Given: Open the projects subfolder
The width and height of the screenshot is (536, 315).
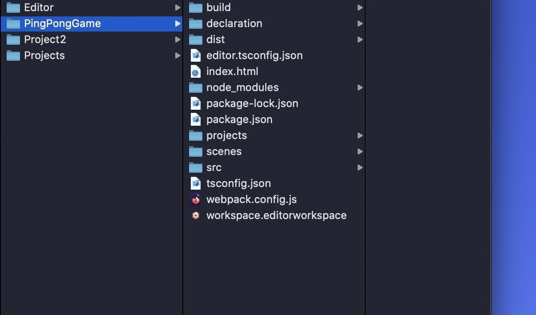Looking at the screenshot, I should tap(226, 135).
